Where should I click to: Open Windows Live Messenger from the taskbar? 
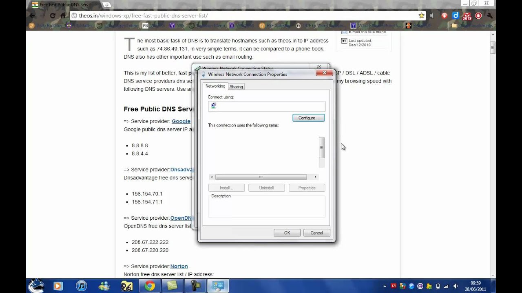[x=104, y=286]
